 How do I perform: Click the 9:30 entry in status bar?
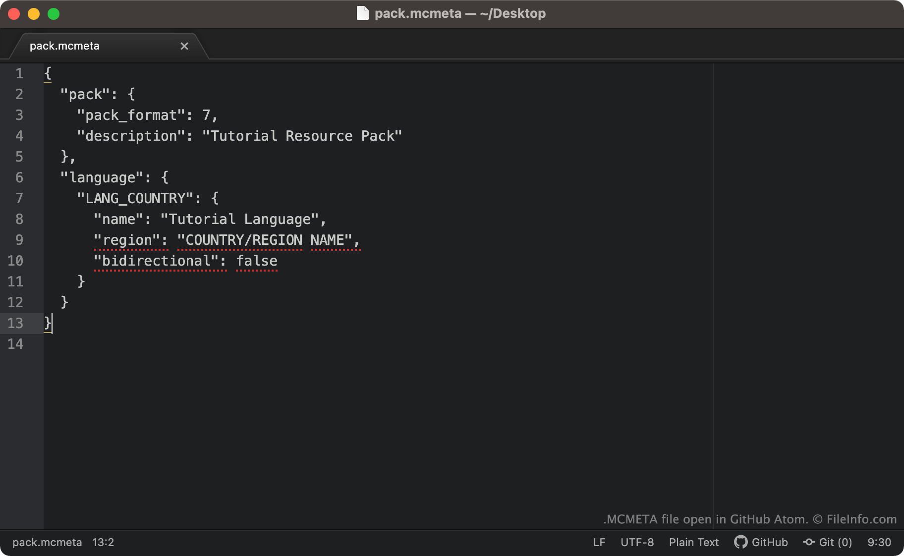pos(879,542)
